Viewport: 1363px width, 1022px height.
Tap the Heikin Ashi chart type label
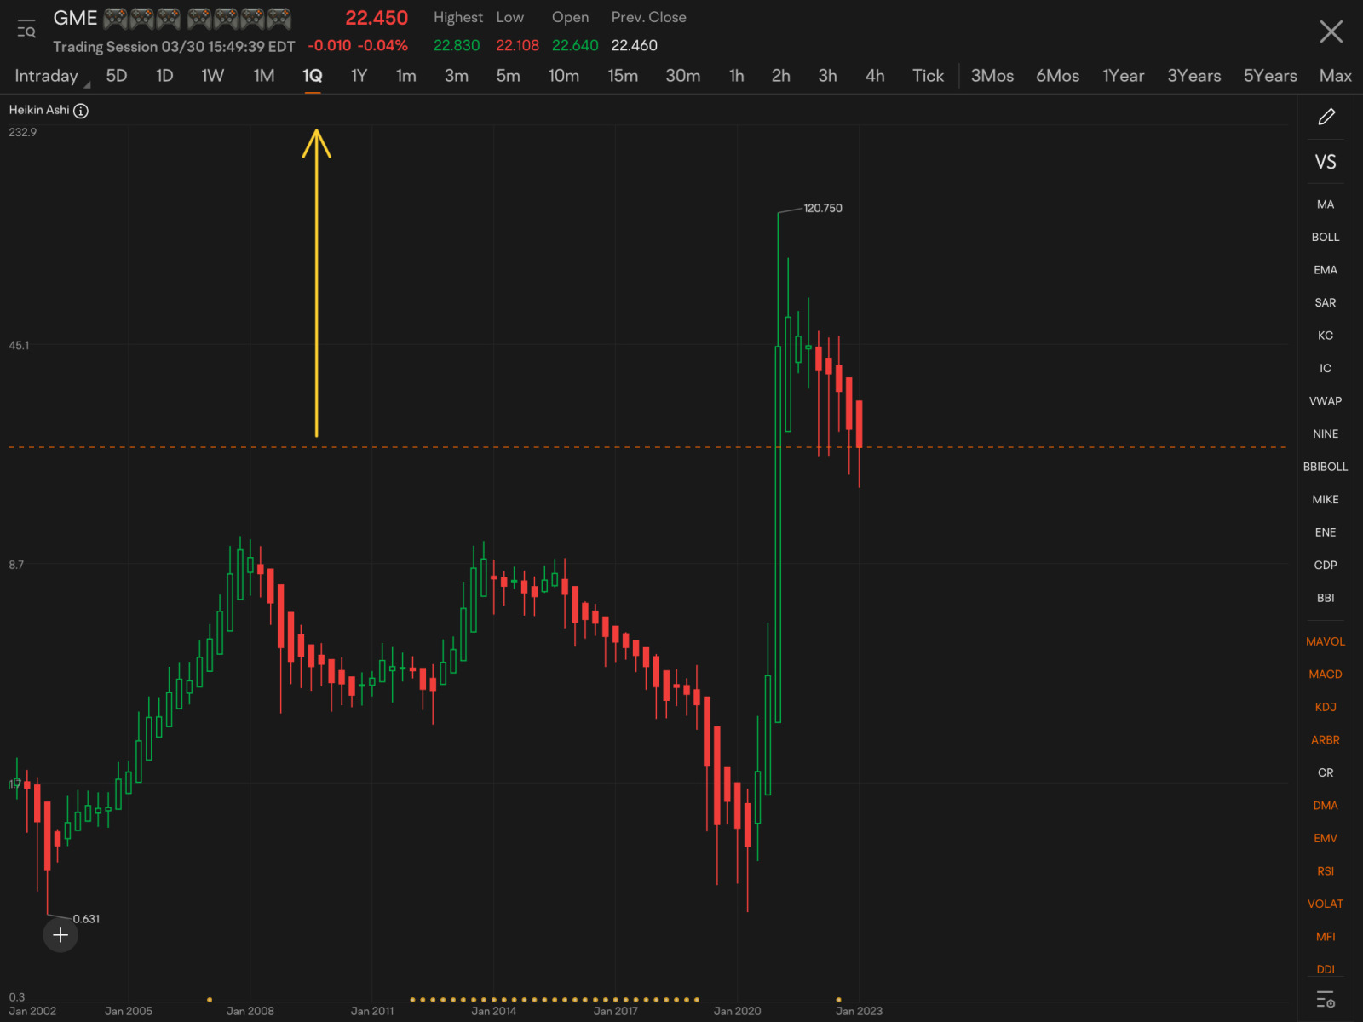click(39, 110)
